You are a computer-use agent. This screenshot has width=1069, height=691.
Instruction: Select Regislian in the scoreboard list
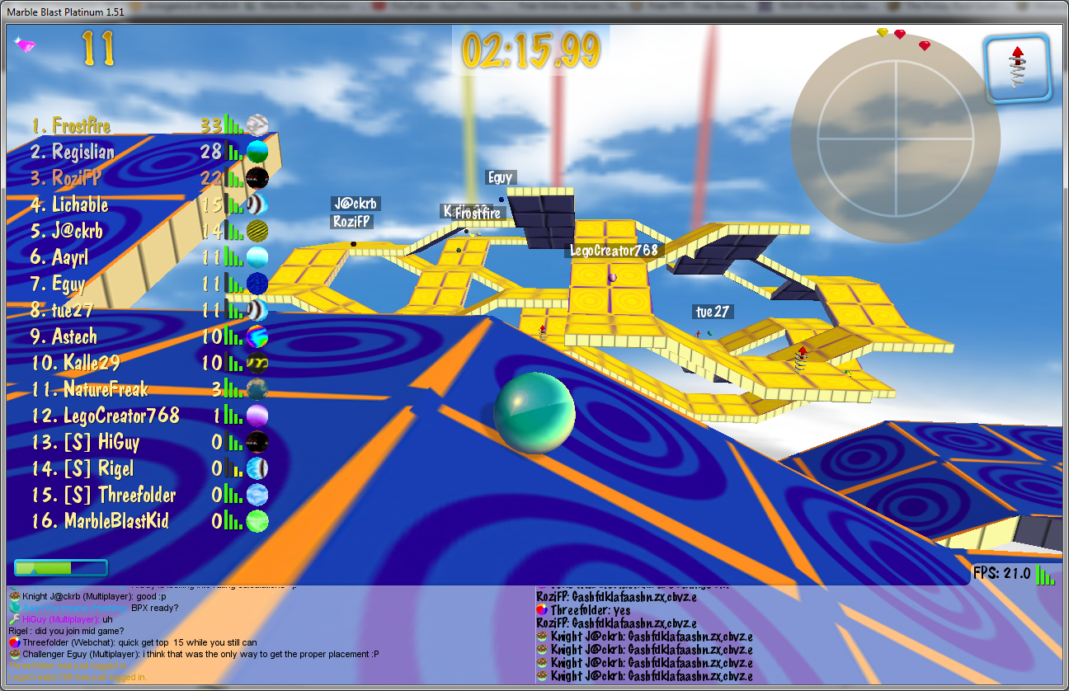coord(83,152)
